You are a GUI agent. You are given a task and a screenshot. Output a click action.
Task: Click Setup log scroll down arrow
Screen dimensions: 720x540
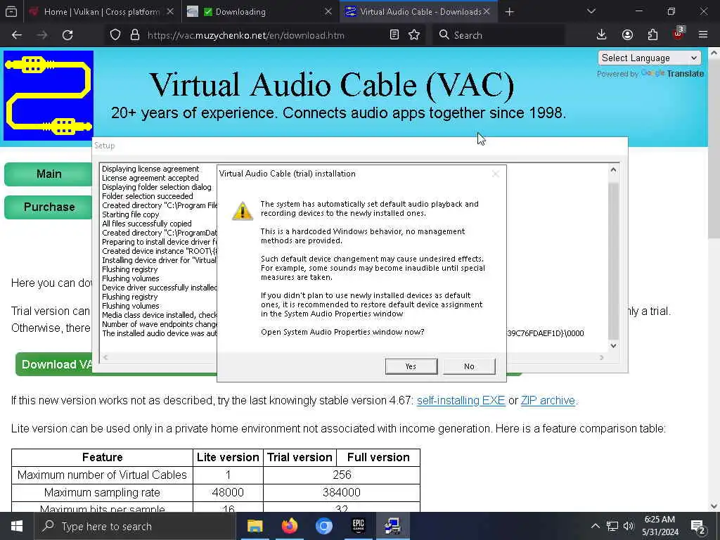coord(613,346)
